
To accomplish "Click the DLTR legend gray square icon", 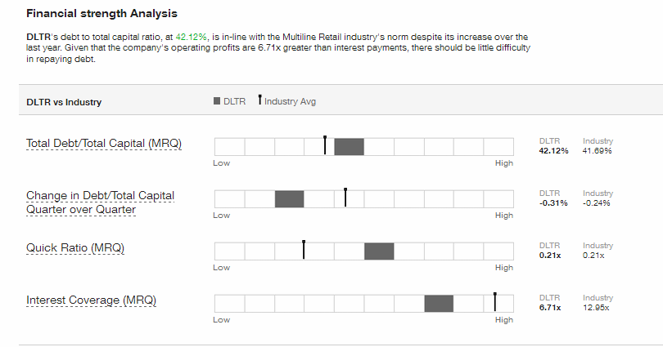I will 217,101.
